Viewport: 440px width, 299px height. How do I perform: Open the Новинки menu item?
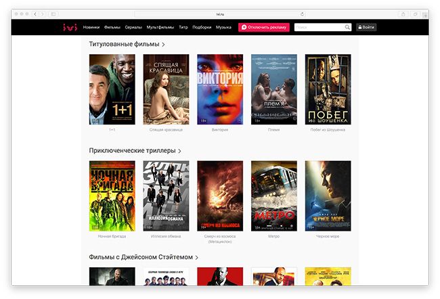click(91, 27)
